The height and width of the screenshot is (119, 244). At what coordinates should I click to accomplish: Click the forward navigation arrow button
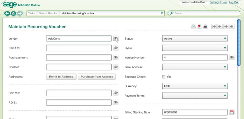(20, 13)
